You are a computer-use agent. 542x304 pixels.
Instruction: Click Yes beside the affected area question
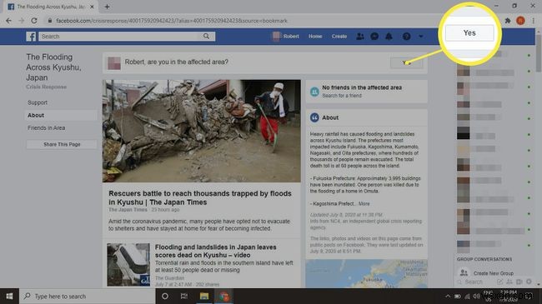click(x=407, y=62)
